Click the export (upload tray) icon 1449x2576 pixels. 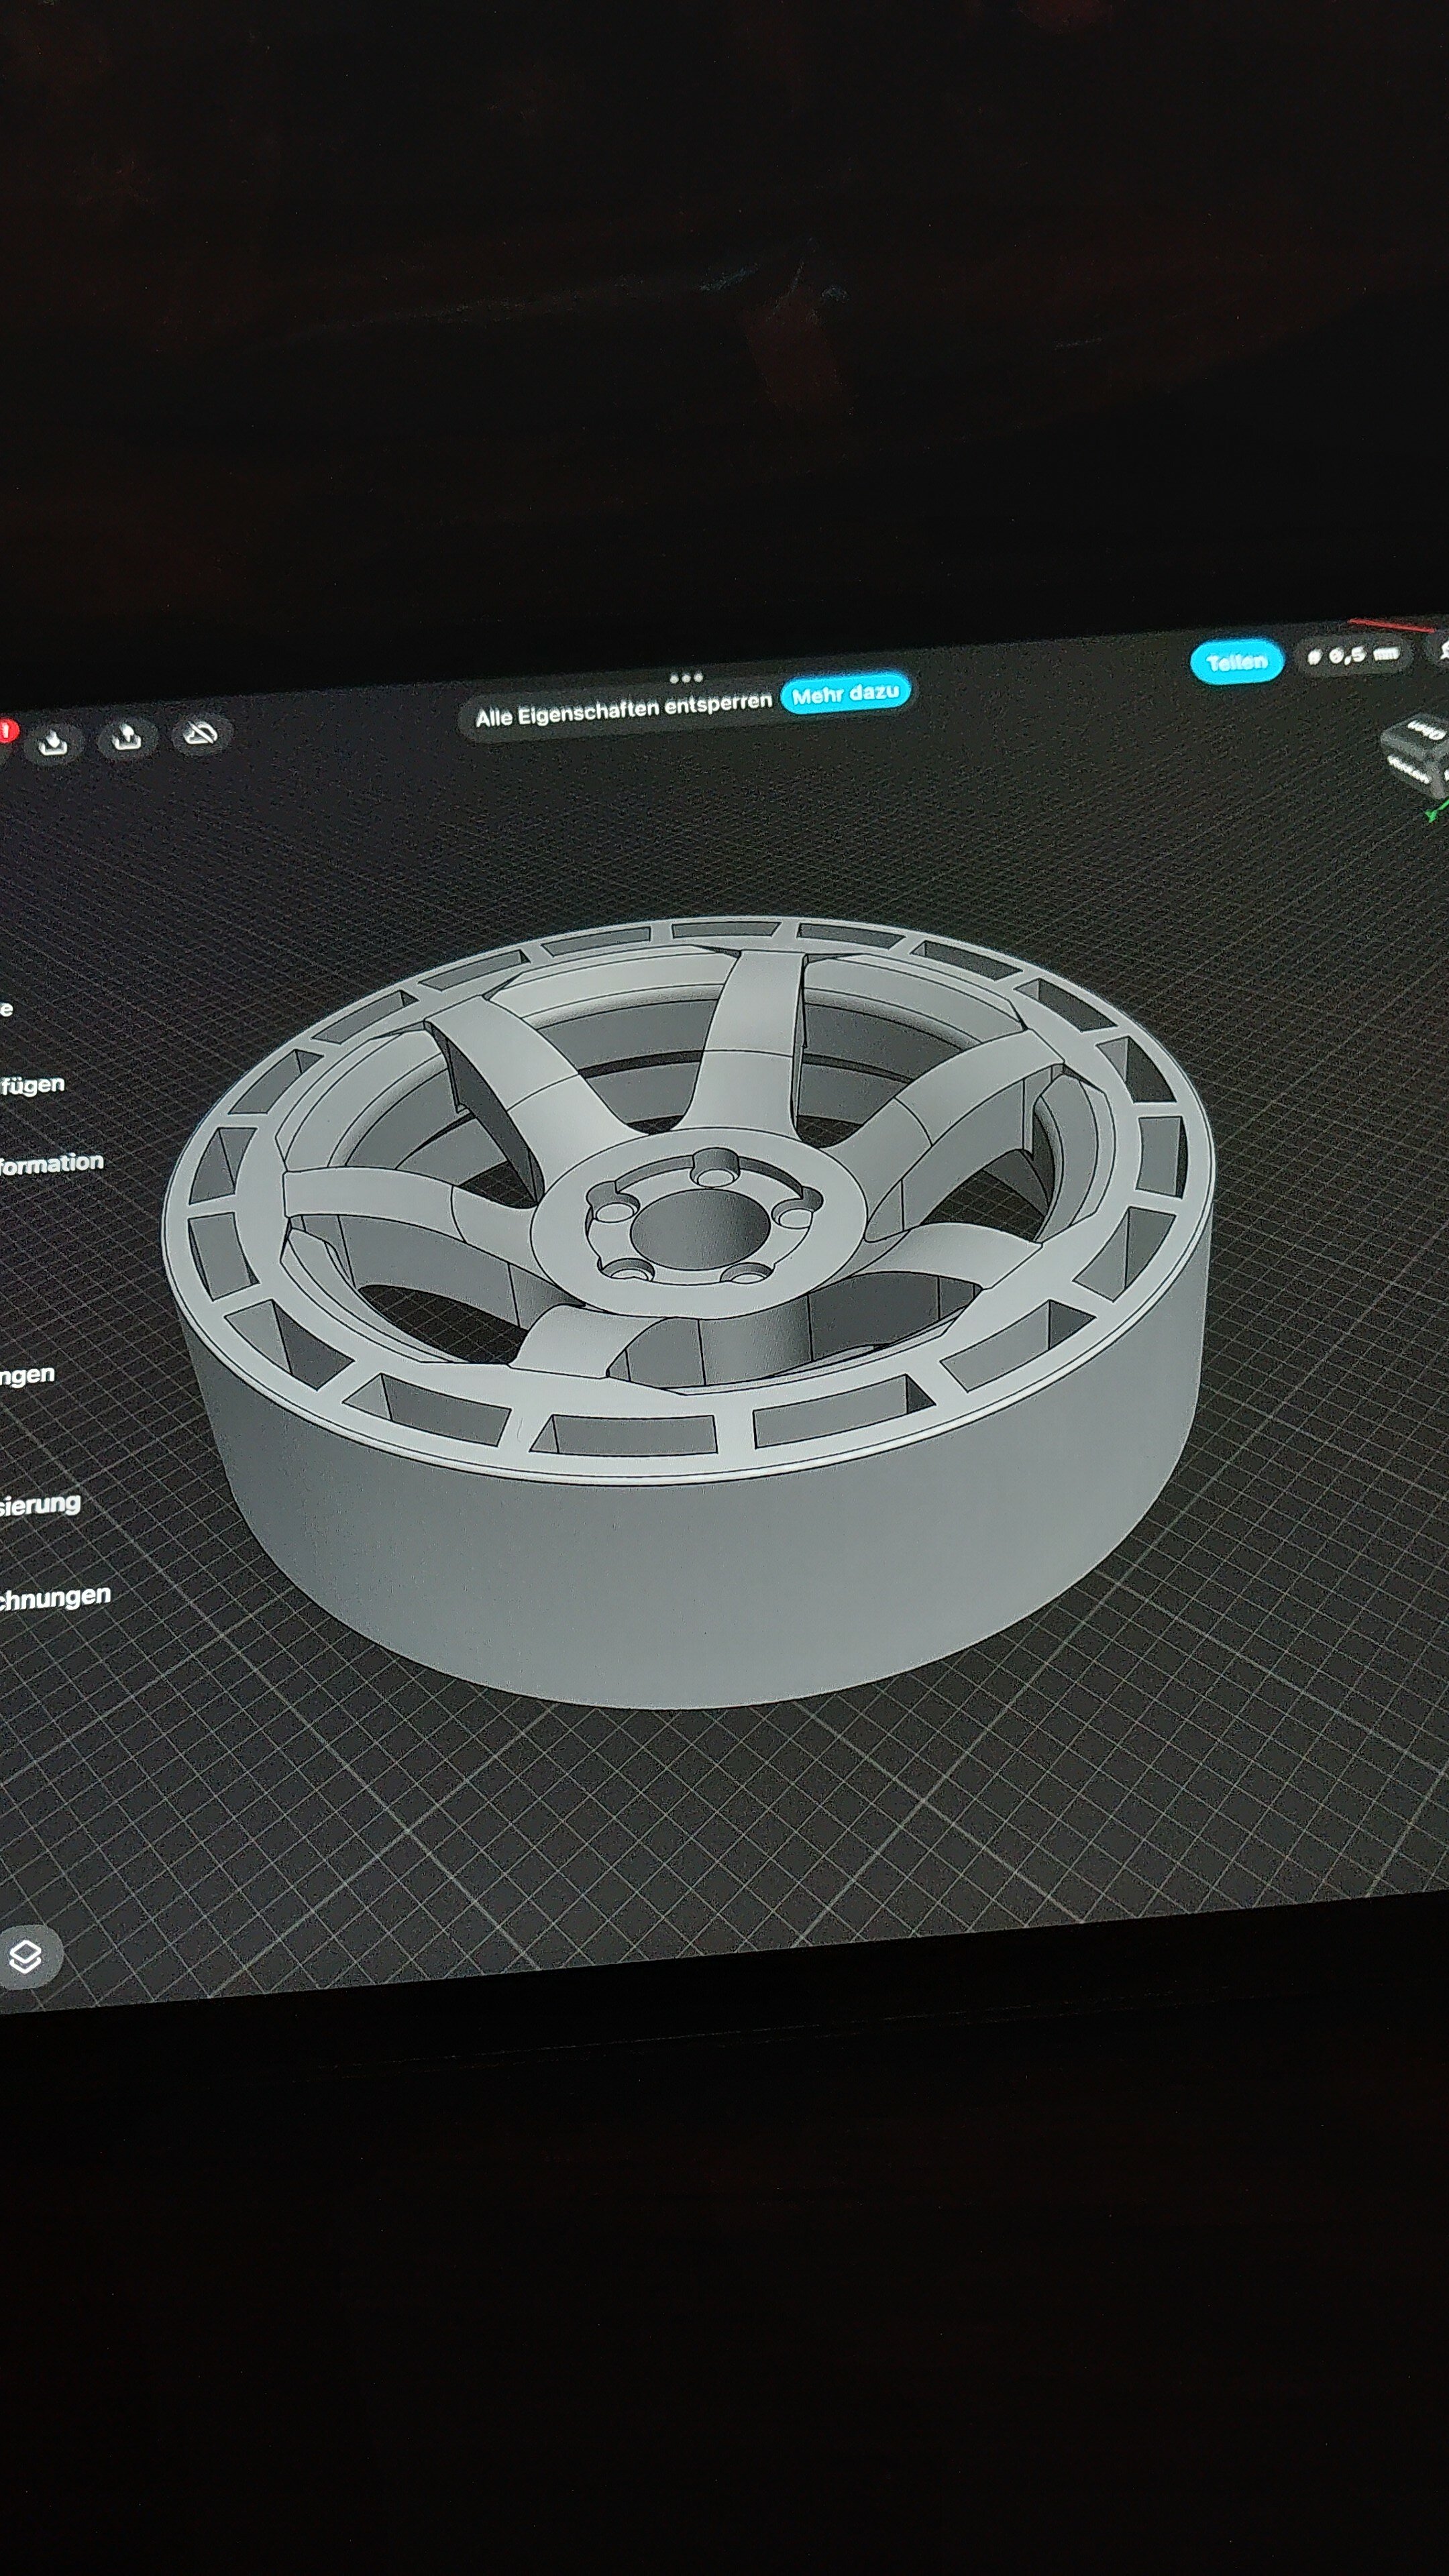[126, 738]
